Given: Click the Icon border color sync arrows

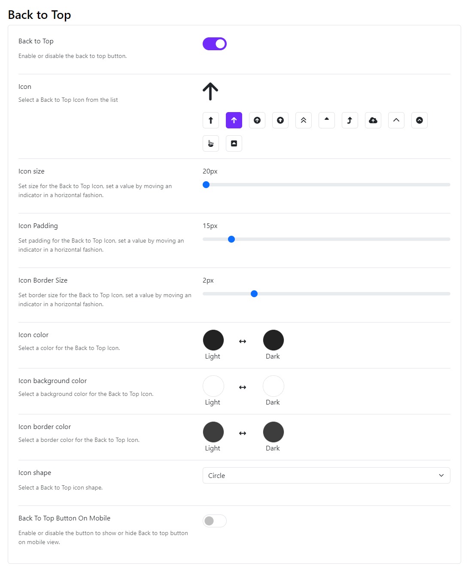Looking at the screenshot, I should pyautogui.click(x=243, y=433).
